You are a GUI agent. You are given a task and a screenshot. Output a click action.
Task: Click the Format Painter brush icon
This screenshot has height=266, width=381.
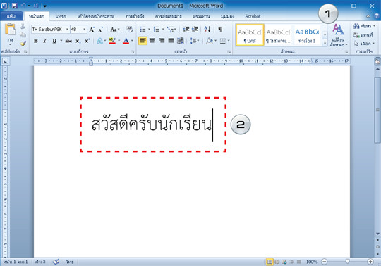[23, 44]
